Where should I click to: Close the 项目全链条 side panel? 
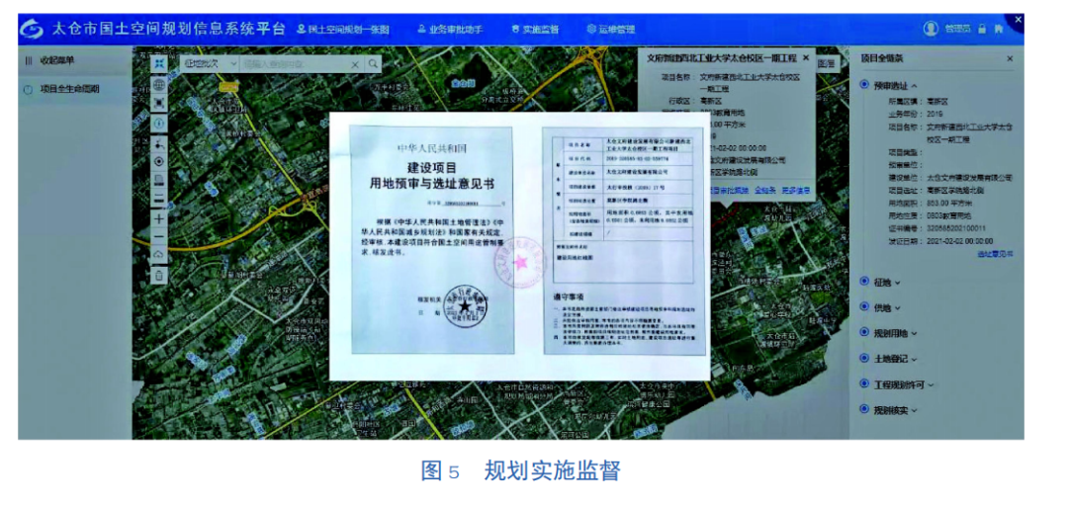pos(1010,59)
